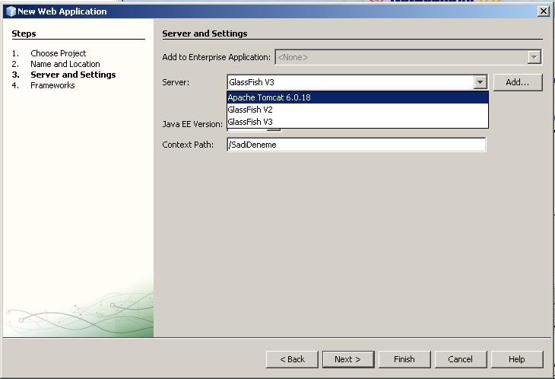The image size is (555, 379).
Task: Click the Frameworks step
Action: [52, 85]
